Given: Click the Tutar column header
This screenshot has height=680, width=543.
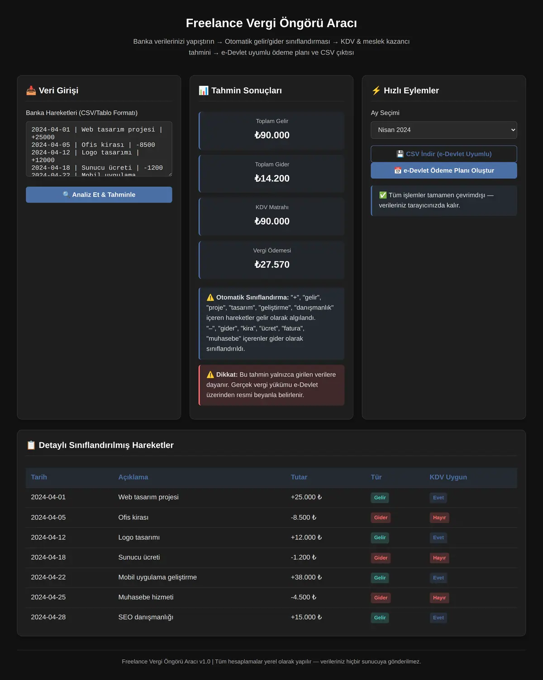Looking at the screenshot, I should 299,477.
